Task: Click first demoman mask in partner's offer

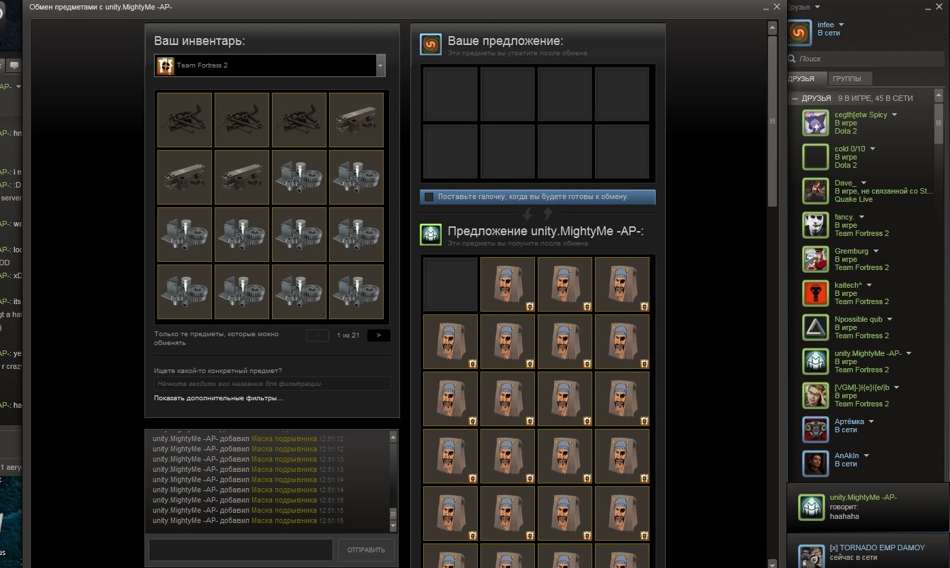Action: 508,284
